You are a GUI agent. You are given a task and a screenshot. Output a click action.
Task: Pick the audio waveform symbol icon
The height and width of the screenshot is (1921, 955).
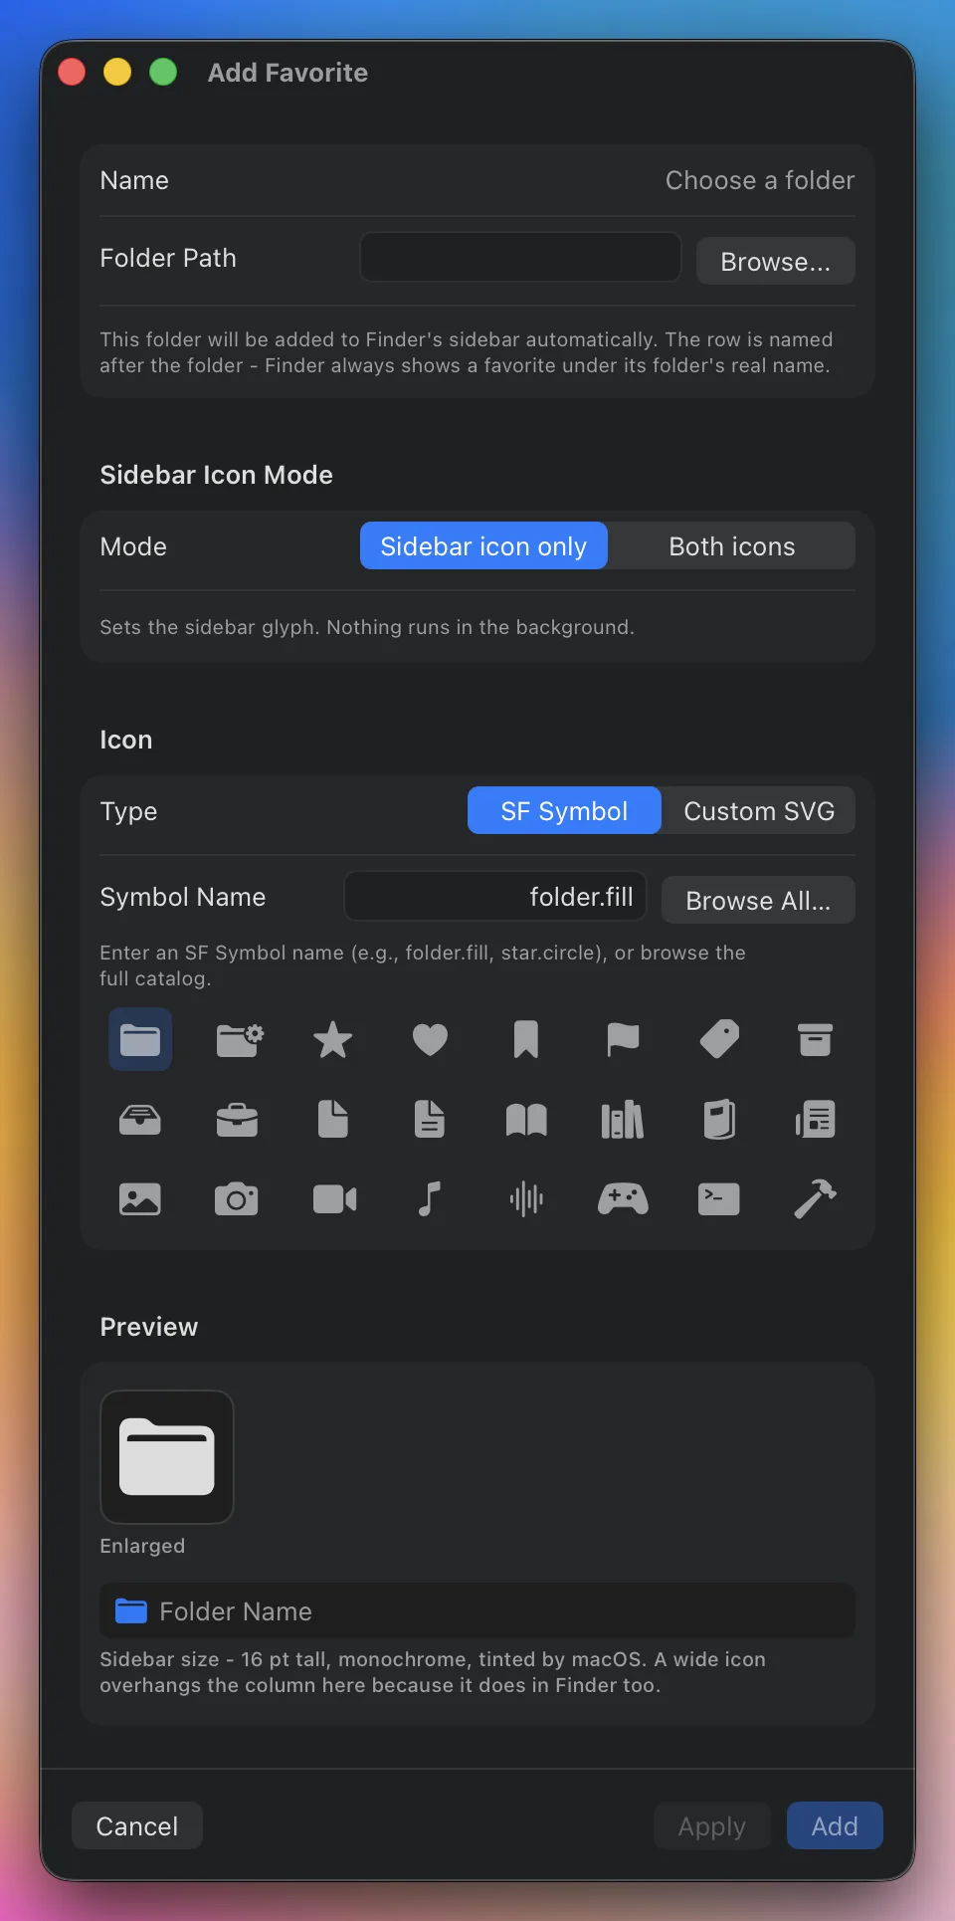[526, 1199]
